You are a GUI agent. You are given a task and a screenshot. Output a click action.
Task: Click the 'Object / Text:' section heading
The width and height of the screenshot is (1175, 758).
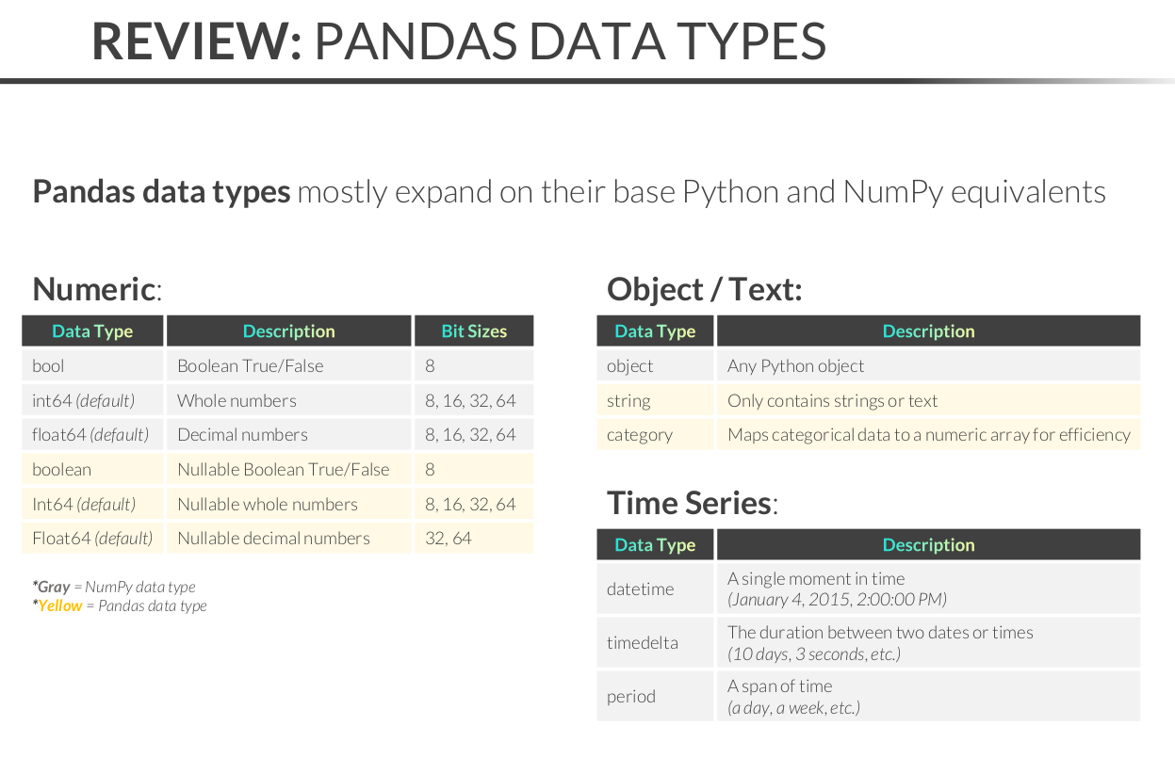point(704,289)
